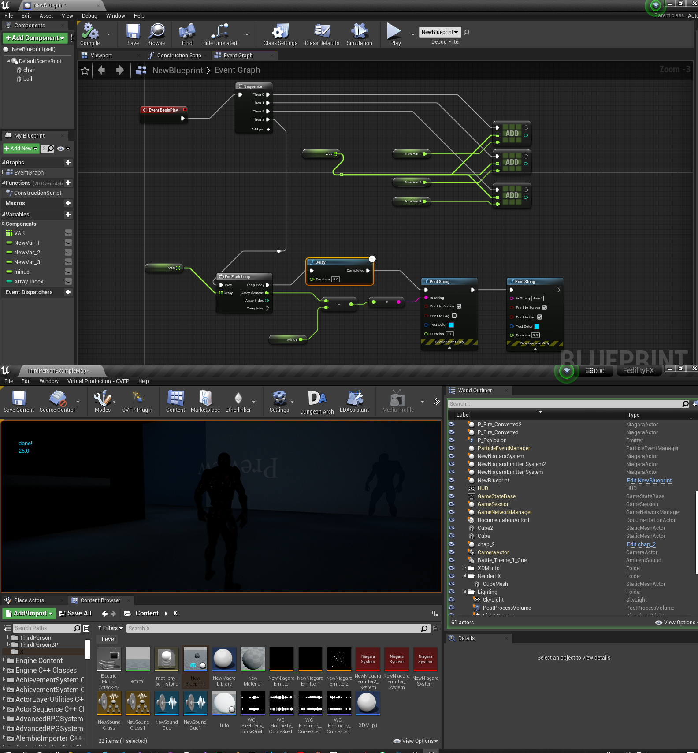Viewport: 698px width, 753px height.
Task: Expand the XDM info folder
Action: point(464,568)
